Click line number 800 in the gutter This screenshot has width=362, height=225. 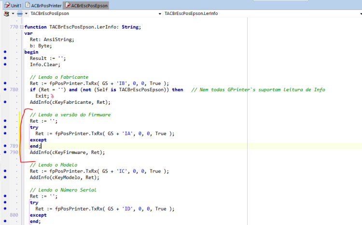[14, 215]
